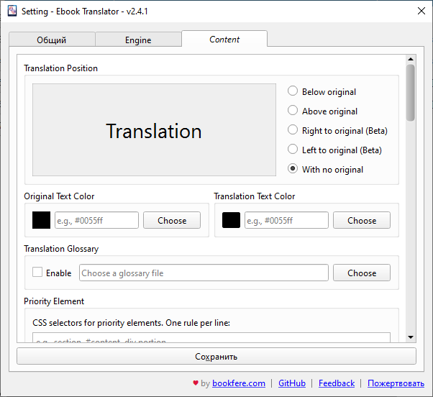Enable the Translation Glossary checkbox
The image size is (433, 397).
click(37, 273)
